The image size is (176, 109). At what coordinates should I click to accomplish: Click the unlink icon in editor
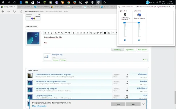pos(69,33)
